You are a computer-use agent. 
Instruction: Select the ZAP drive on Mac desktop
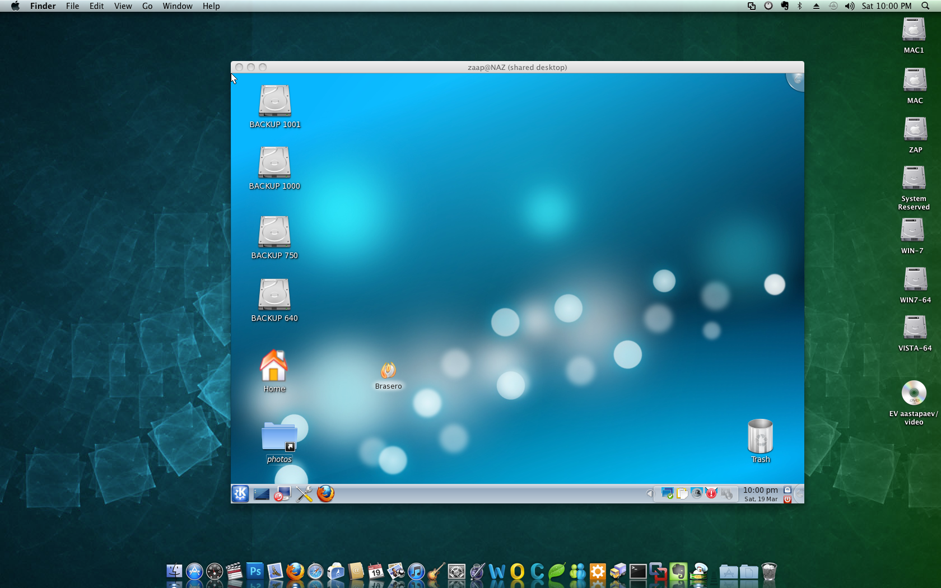point(915,134)
